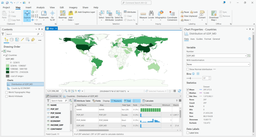Switch to the Analysis ribbon tab
Image resolution: width=256 pixels, height=137 pixels.
tap(40, 7)
